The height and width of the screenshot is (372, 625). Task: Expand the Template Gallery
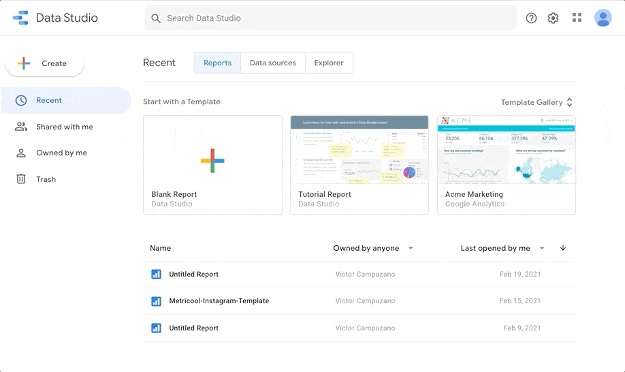536,102
